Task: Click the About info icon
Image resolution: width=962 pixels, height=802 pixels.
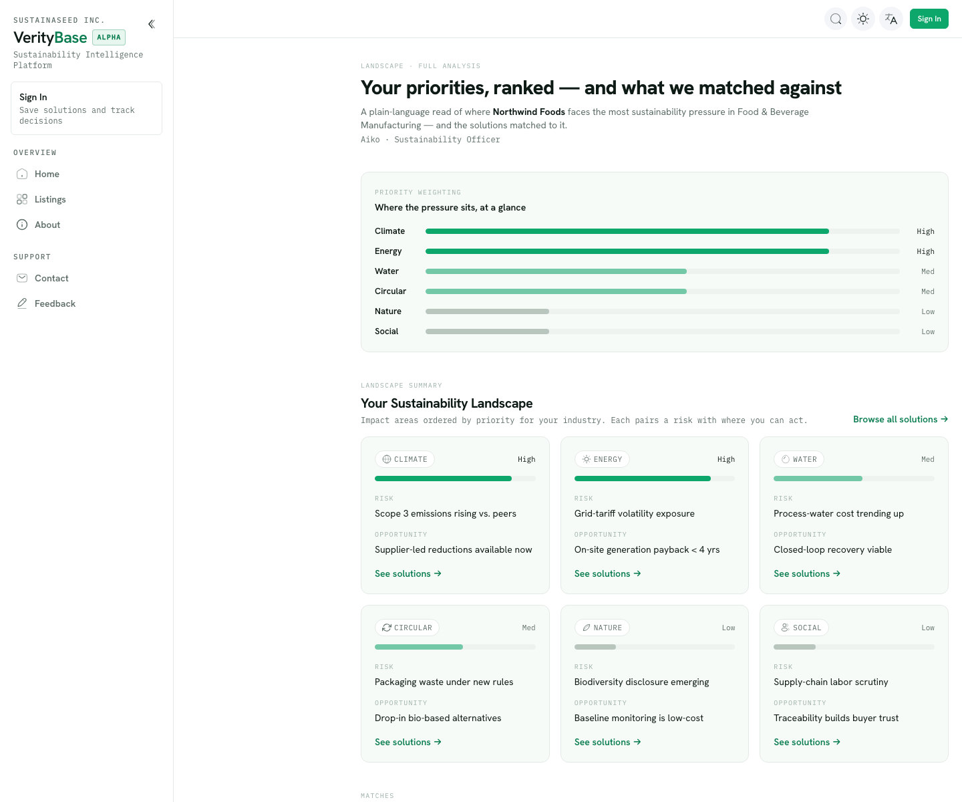Action: (x=22, y=225)
